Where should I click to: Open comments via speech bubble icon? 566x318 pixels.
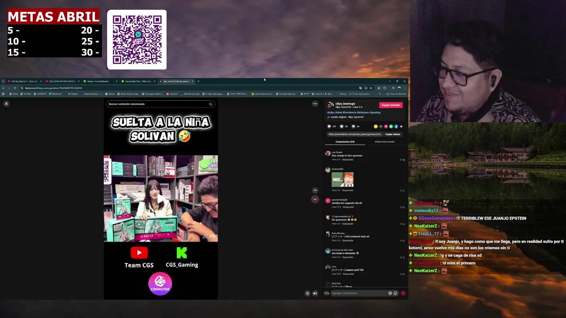pos(341,126)
